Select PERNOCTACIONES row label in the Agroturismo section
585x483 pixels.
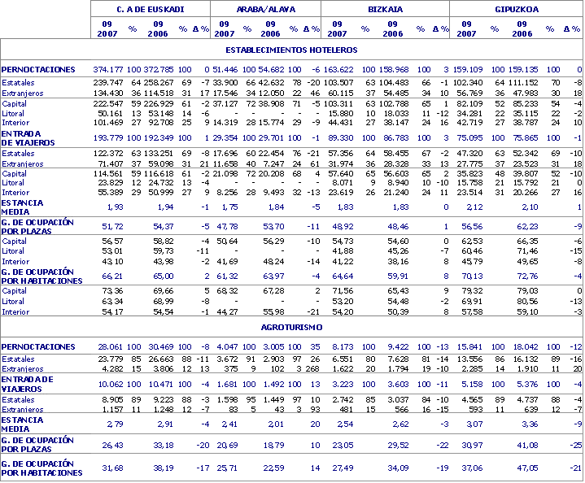[x=38, y=346]
